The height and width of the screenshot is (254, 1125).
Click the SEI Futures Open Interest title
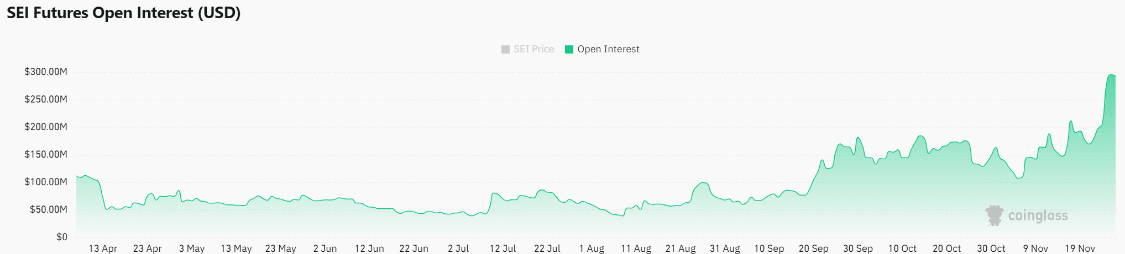click(x=124, y=13)
